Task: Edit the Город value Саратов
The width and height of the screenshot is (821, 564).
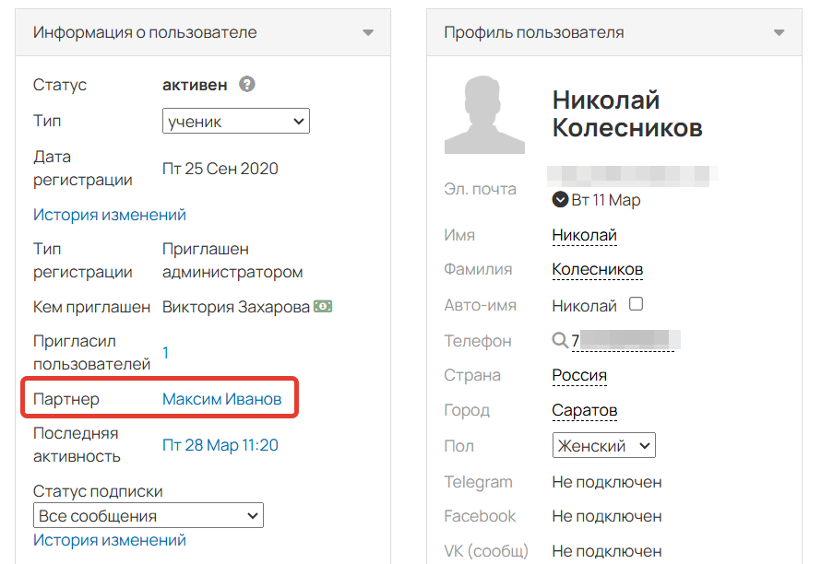Action: click(585, 411)
